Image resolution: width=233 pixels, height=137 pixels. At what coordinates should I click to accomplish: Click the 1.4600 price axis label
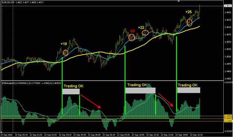coord(228,27)
